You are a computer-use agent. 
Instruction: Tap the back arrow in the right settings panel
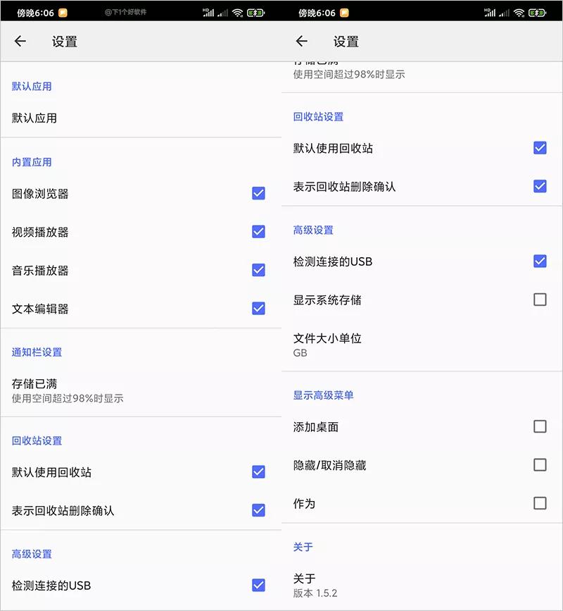pos(301,42)
